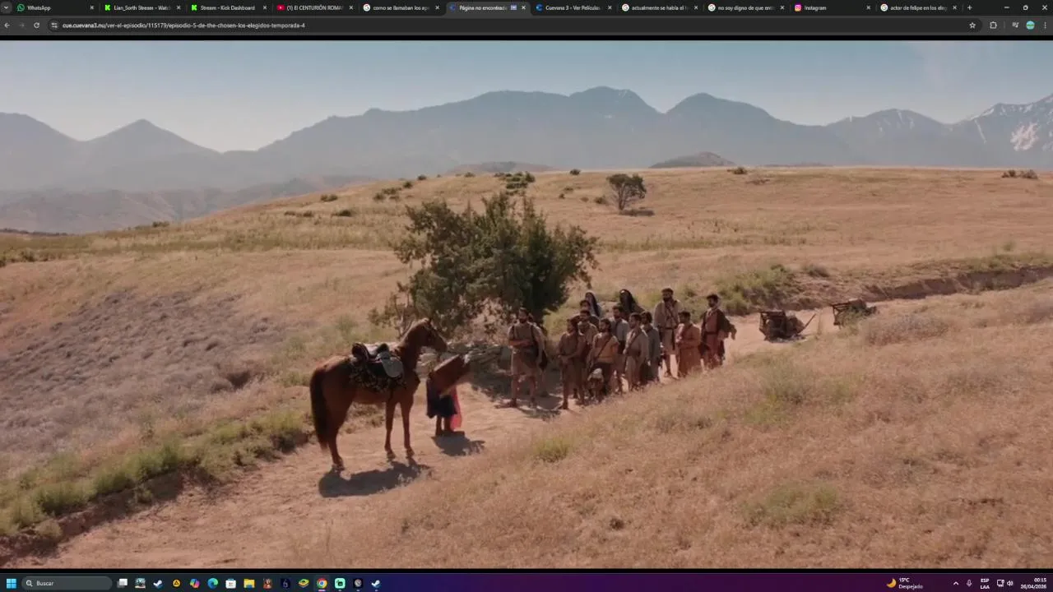Image resolution: width=1053 pixels, height=592 pixels.
Task: Open the Microsoft Edge taskbar icon
Action: point(212,583)
